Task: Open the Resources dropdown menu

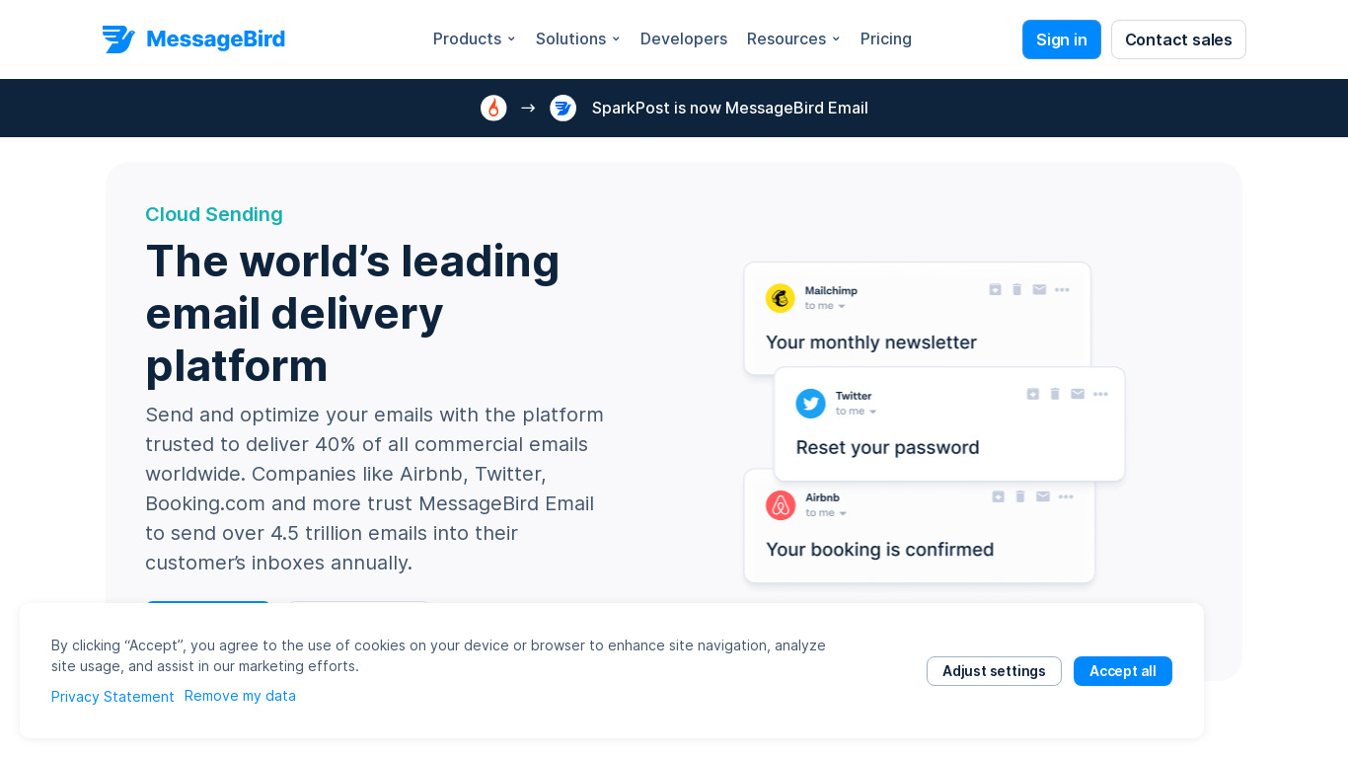Action: coord(793,39)
